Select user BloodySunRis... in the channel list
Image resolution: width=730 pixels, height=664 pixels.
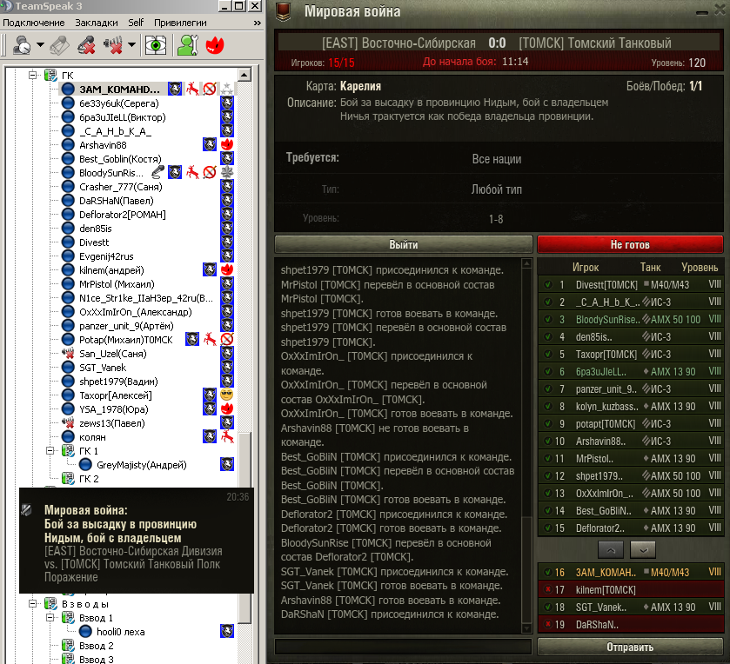point(111,173)
